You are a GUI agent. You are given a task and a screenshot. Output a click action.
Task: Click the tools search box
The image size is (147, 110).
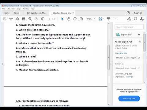tap(129, 27)
